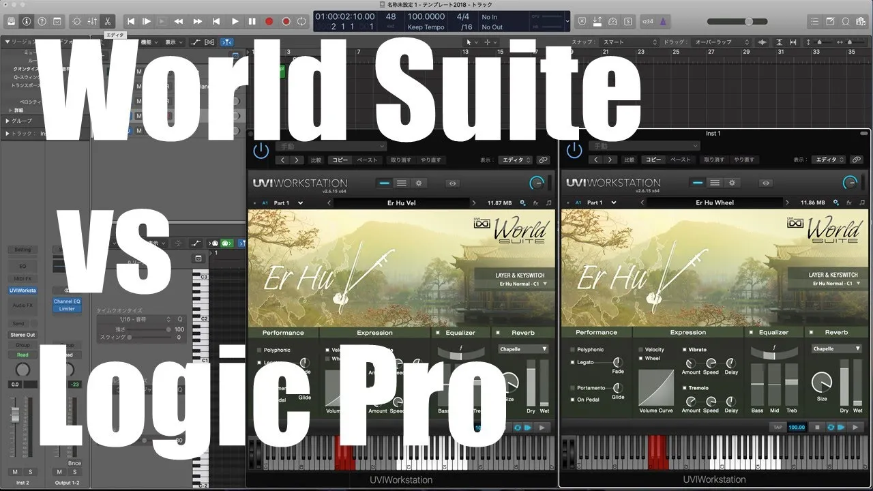Toggle the Catch playhead button

pos(228,42)
